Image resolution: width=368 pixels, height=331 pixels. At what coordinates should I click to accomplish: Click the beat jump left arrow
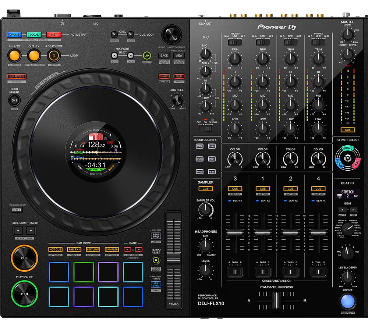[18, 231]
